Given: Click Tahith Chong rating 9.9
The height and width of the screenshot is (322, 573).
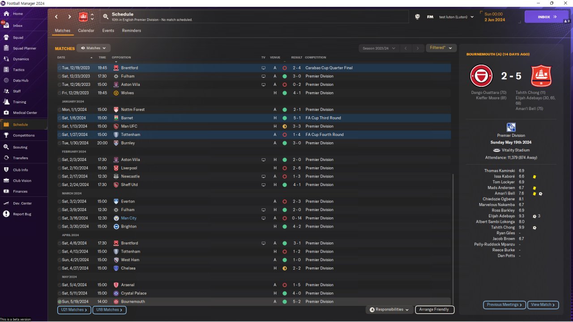Looking at the screenshot, I should (522, 228).
